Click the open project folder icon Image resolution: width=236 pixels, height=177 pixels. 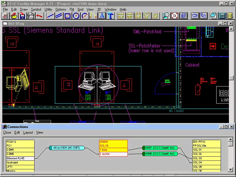pyautogui.click(x=14, y=16)
